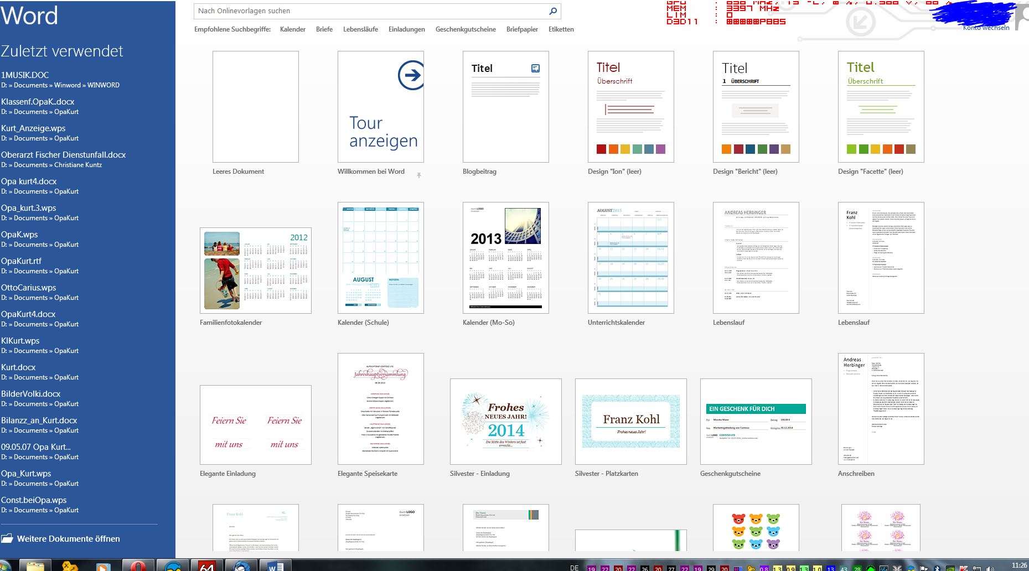Open Franz Kohl Lebenslauf template
1029x571 pixels.
pyautogui.click(x=881, y=258)
